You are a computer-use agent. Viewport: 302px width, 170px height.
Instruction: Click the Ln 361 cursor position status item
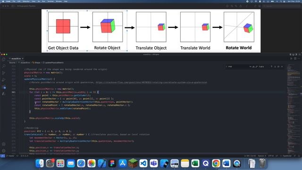(x=250, y=156)
